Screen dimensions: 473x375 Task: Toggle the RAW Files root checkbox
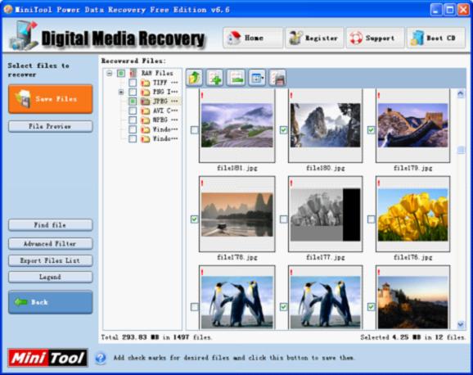121,73
